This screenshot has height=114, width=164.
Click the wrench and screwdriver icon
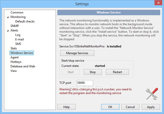(x=152, y=94)
